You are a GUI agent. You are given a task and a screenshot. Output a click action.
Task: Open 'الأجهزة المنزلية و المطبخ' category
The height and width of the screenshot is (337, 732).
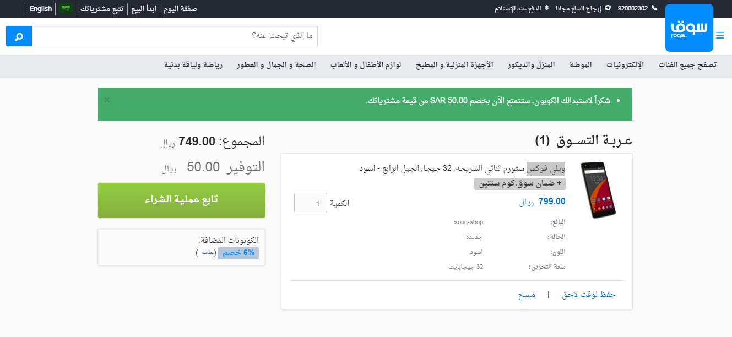(x=454, y=65)
